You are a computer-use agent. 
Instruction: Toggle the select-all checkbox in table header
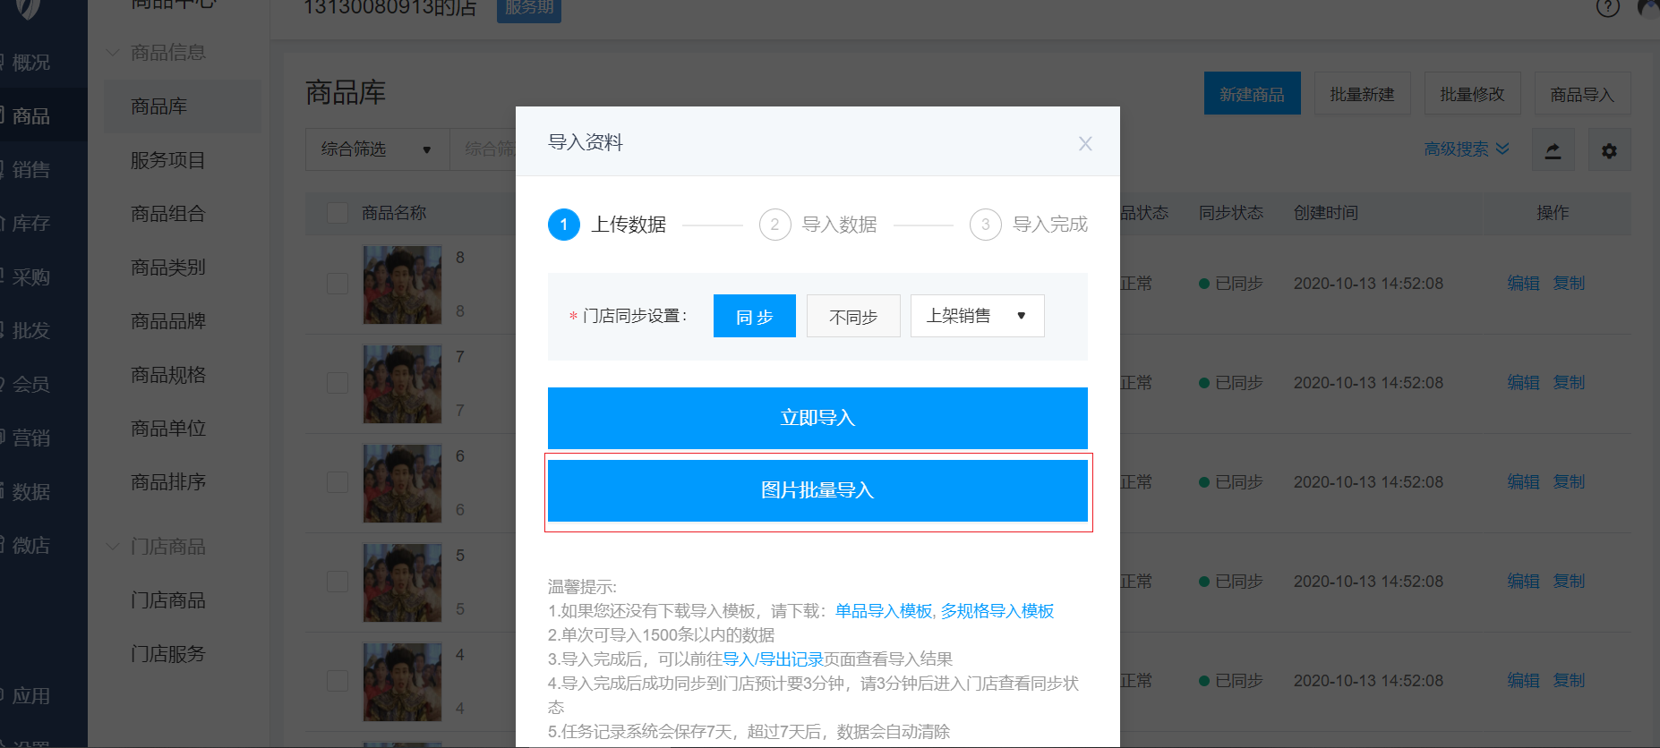coord(338,213)
